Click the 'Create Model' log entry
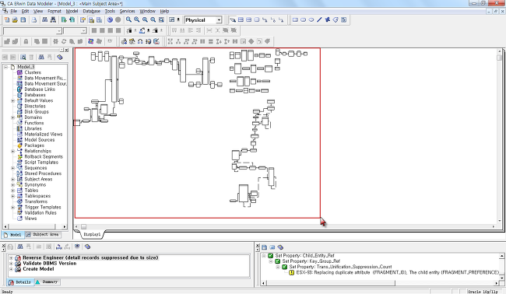The image size is (506, 294). pyautogui.click(x=38, y=269)
